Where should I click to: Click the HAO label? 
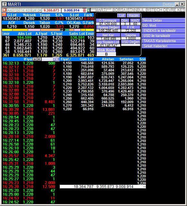click(135, 21)
